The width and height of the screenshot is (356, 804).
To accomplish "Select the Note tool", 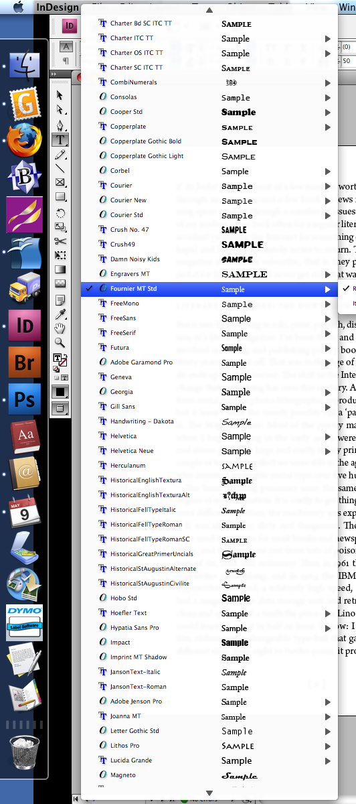I will 60,299.
